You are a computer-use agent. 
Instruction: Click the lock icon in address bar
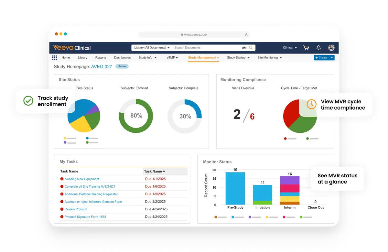[x=182, y=35]
